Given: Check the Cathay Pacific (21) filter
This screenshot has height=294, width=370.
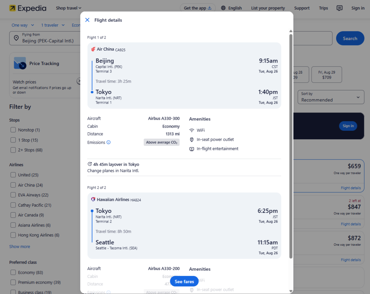Looking at the screenshot, I should [13, 205].
